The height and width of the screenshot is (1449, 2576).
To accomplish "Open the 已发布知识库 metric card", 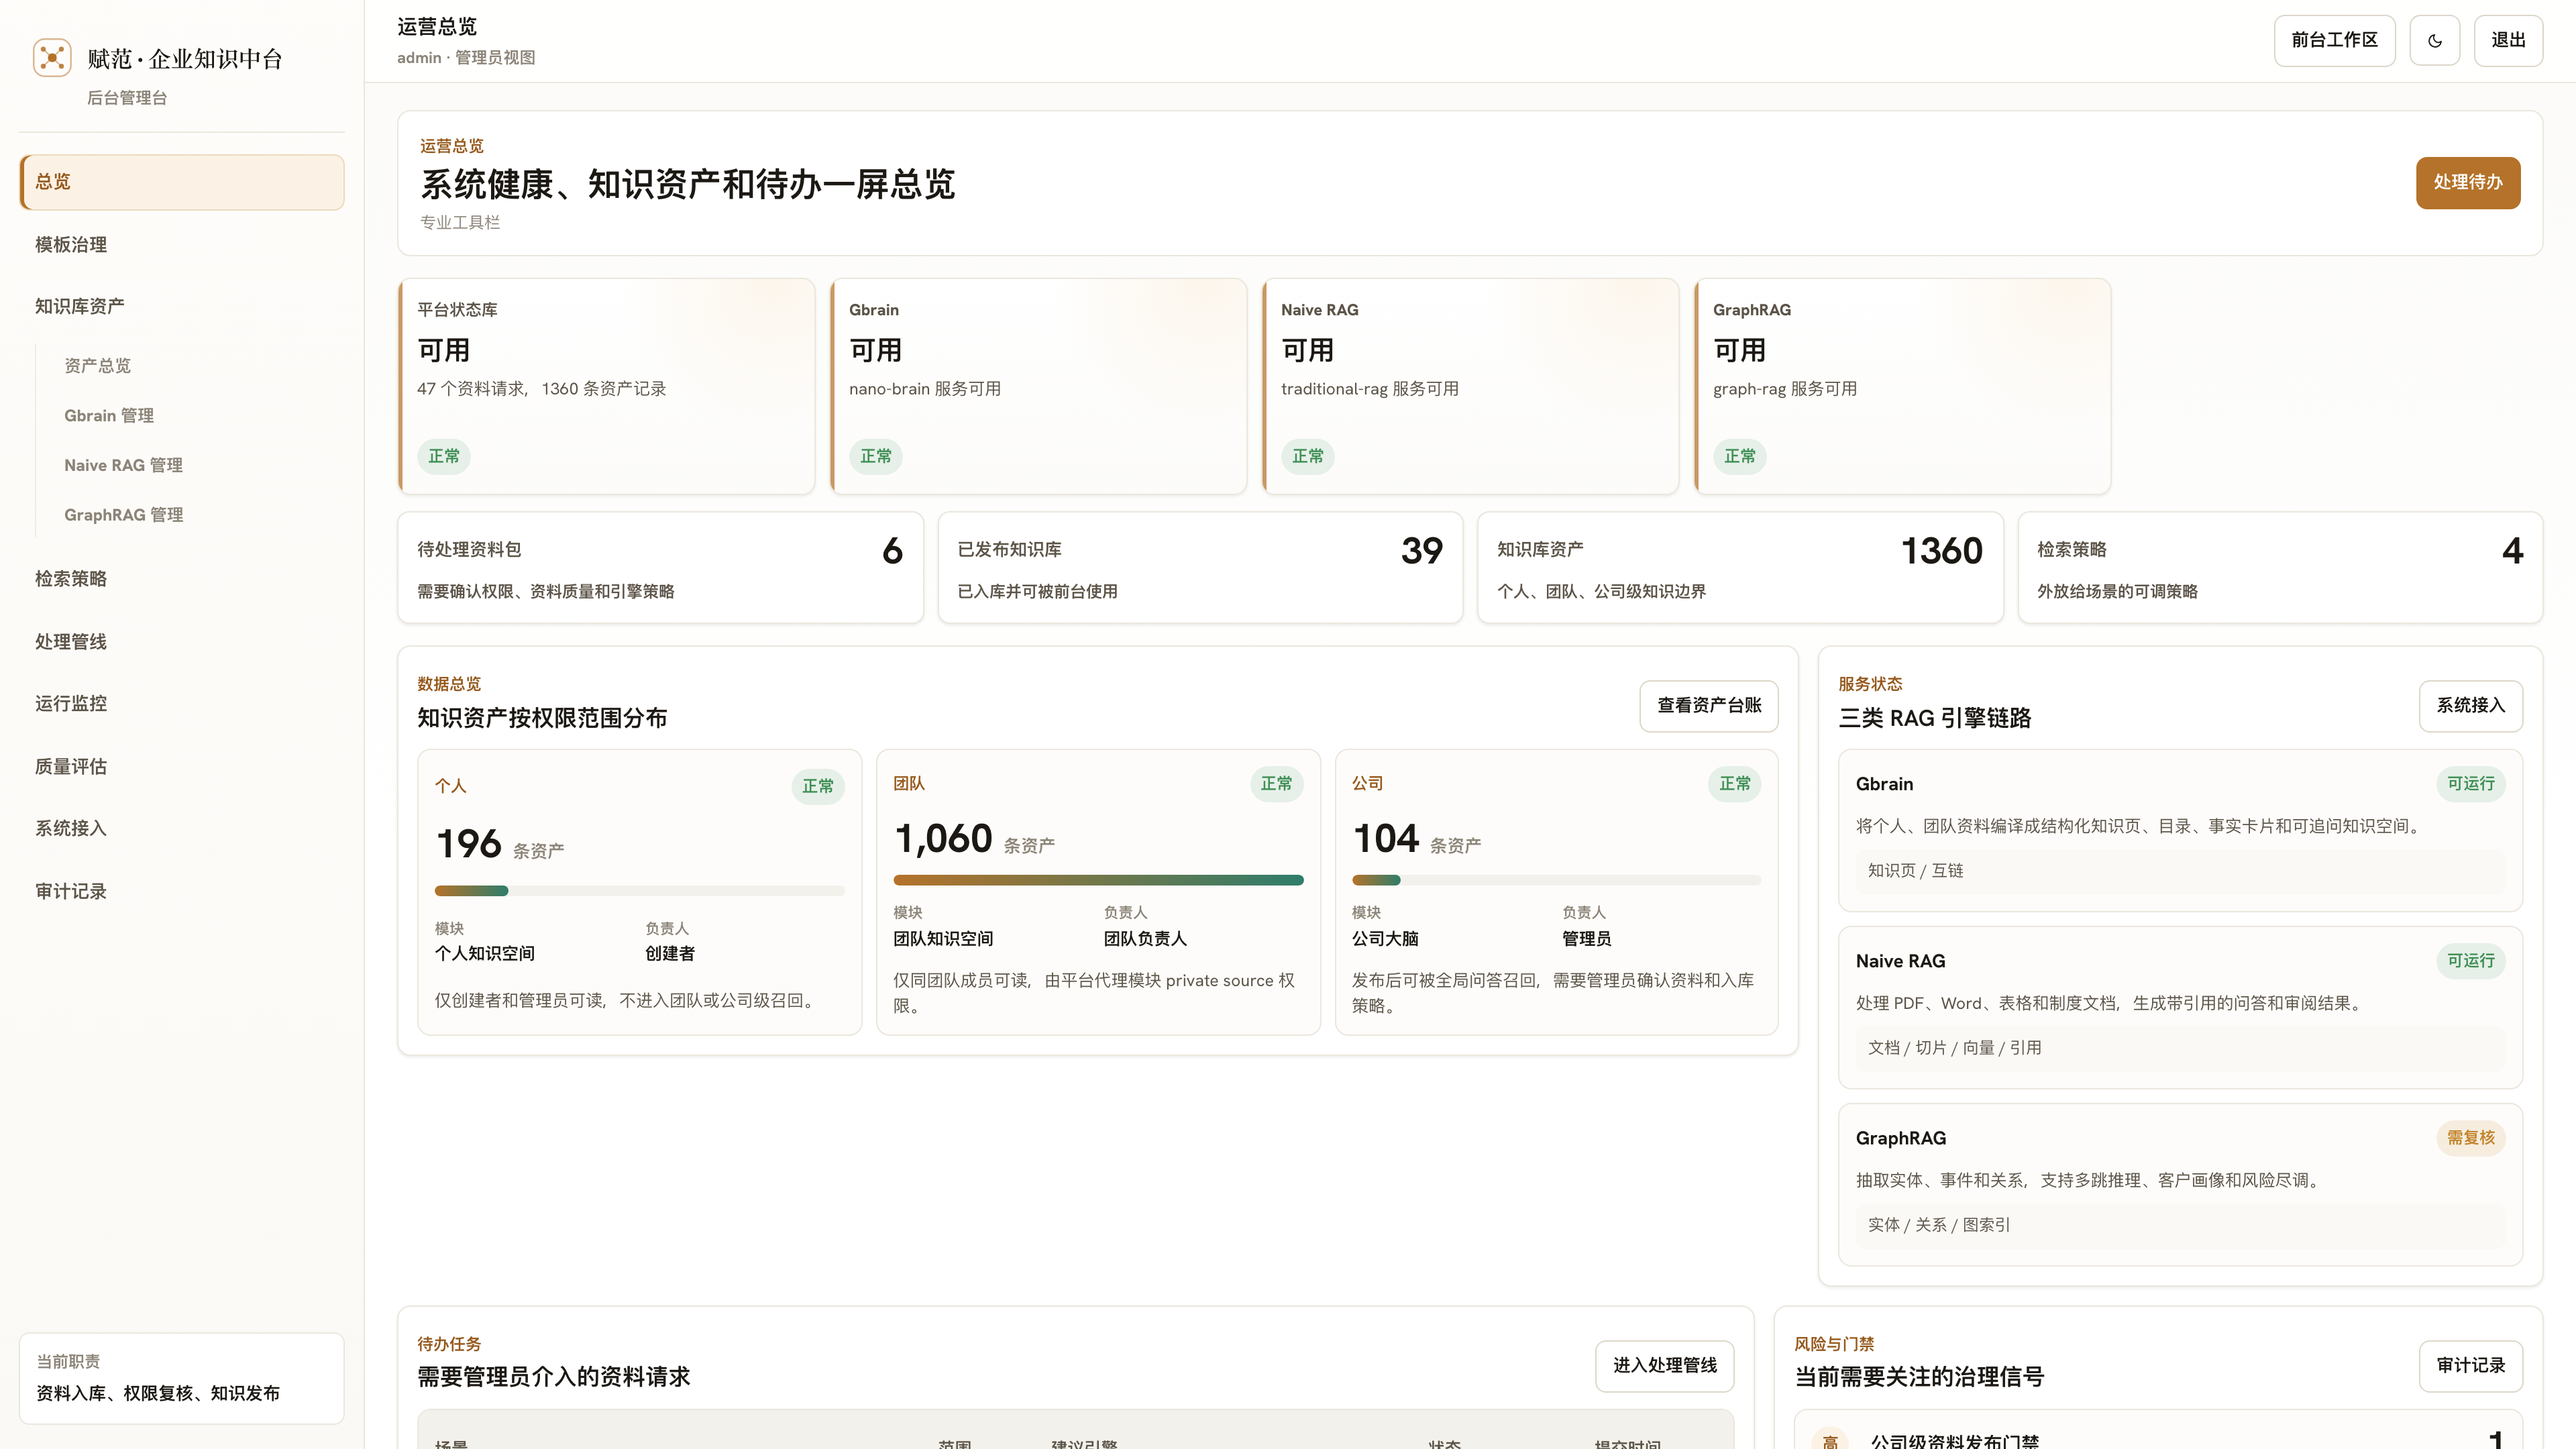I will [1200, 568].
